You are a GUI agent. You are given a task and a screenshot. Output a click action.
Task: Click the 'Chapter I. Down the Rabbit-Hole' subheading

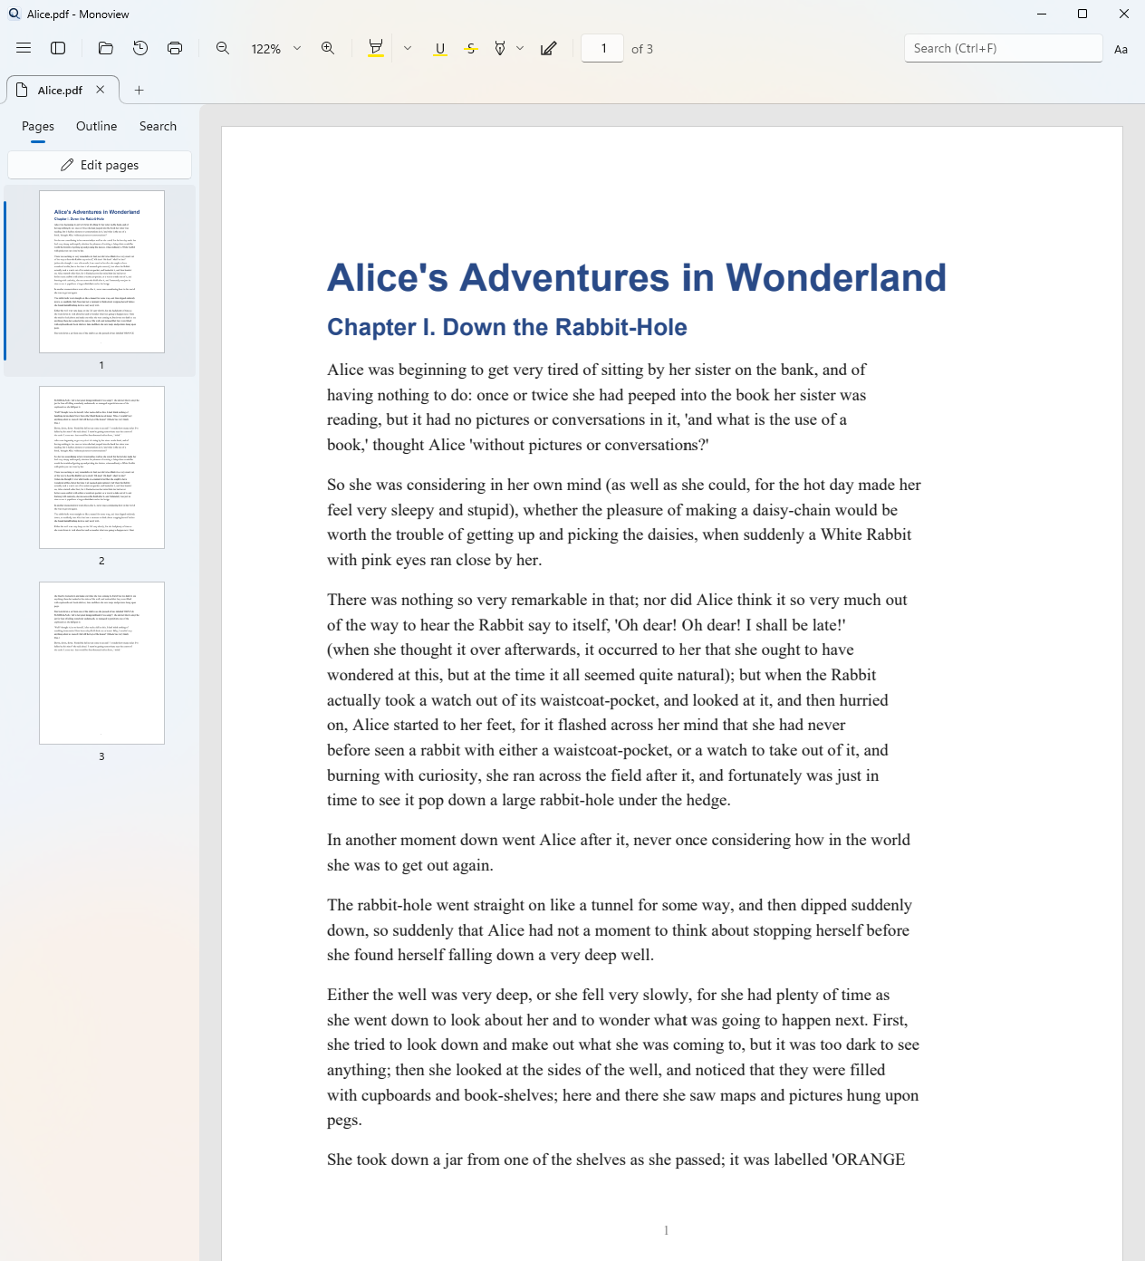(x=507, y=327)
